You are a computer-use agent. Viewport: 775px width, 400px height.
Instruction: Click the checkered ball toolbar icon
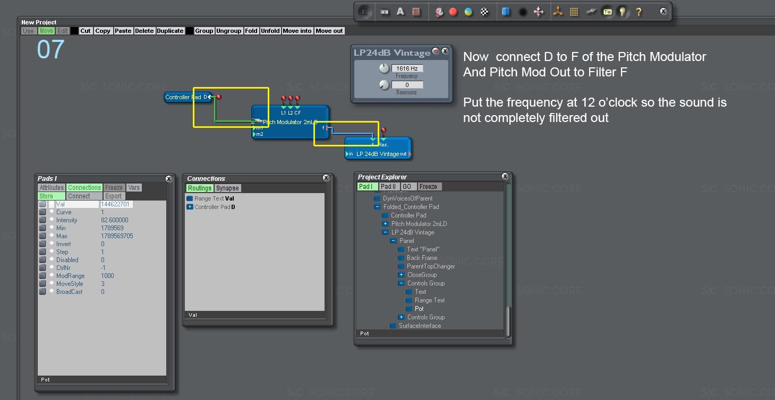(484, 12)
